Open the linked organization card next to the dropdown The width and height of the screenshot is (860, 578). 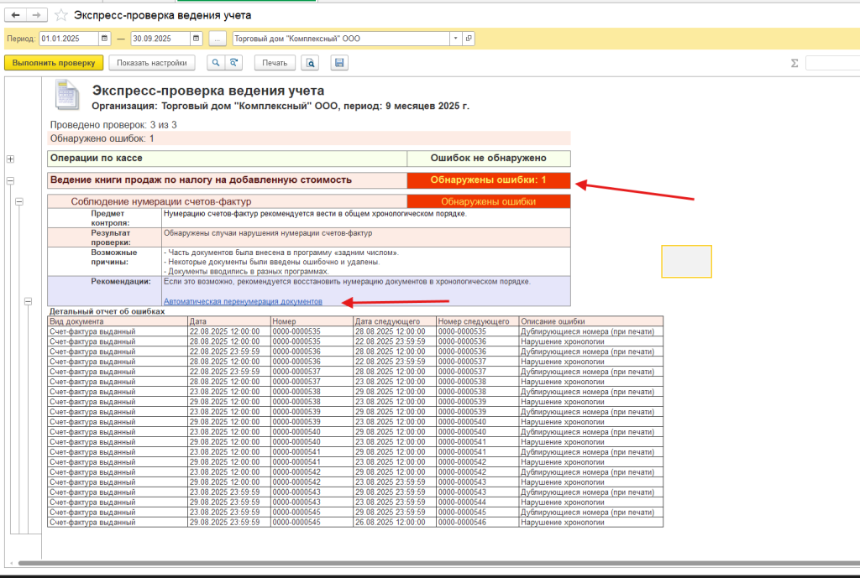pos(469,39)
